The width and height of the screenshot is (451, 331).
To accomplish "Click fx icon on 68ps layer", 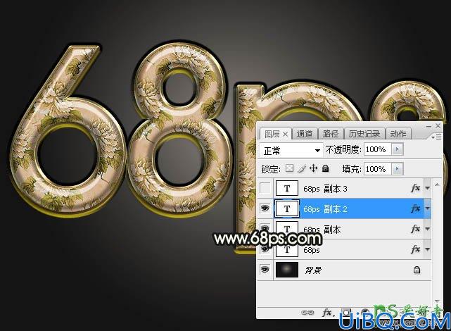I will 415,249.
